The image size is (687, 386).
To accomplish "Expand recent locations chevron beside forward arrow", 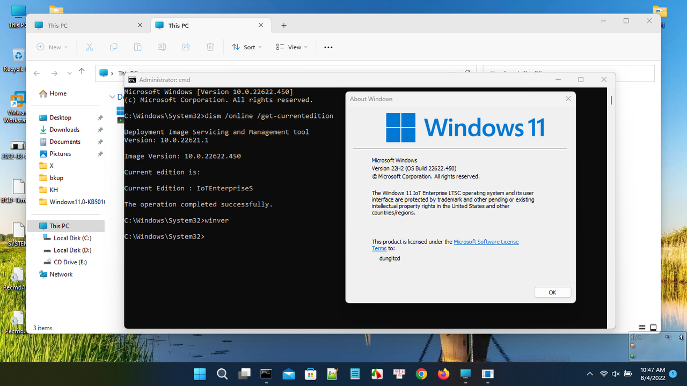I will (69, 73).
